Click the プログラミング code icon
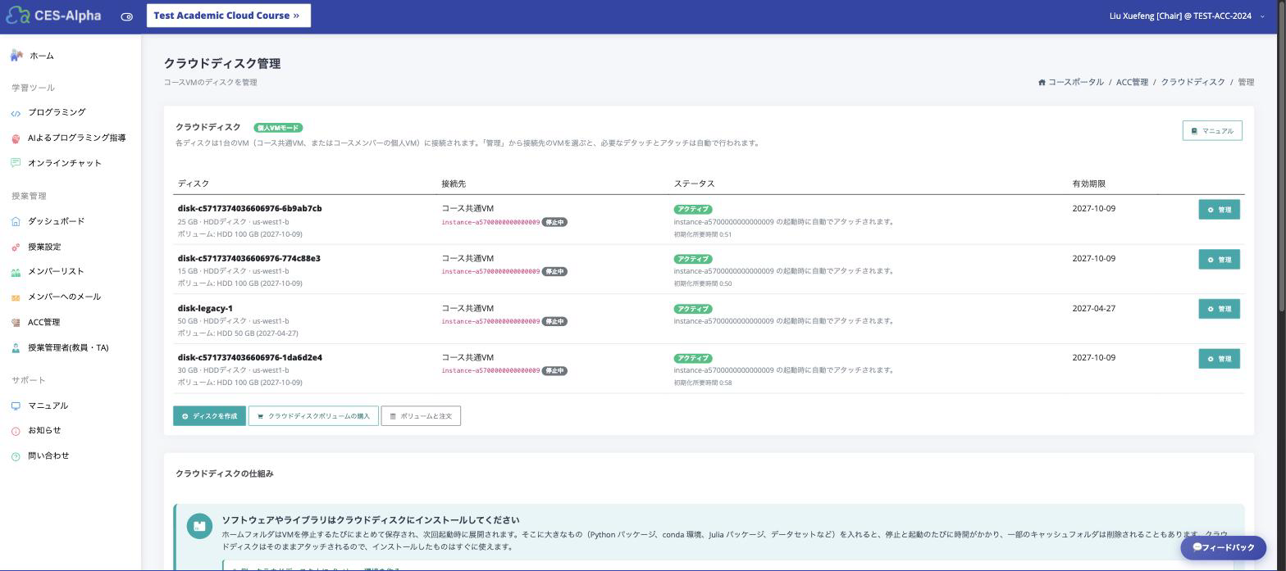The image size is (1286, 571). [x=16, y=113]
